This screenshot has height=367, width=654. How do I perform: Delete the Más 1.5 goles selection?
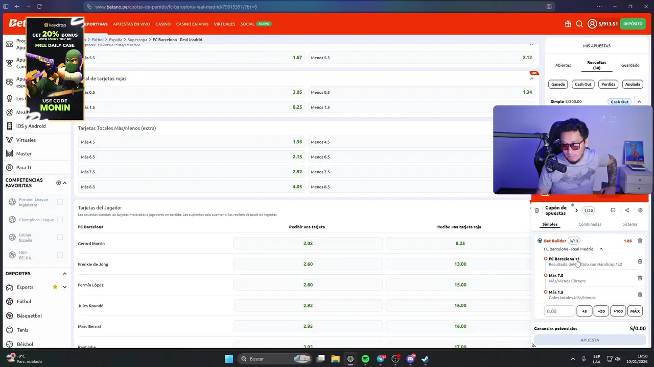[640, 295]
